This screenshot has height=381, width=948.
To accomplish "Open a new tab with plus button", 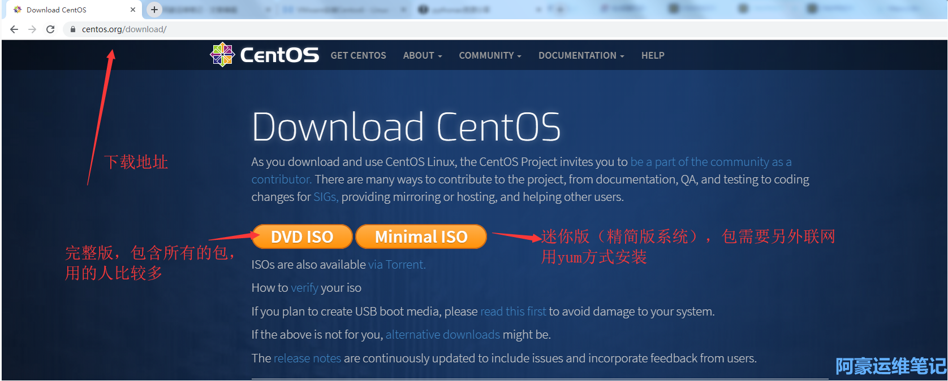I will [x=154, y=10].
